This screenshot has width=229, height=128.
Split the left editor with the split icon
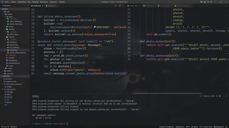click(120, 6)
